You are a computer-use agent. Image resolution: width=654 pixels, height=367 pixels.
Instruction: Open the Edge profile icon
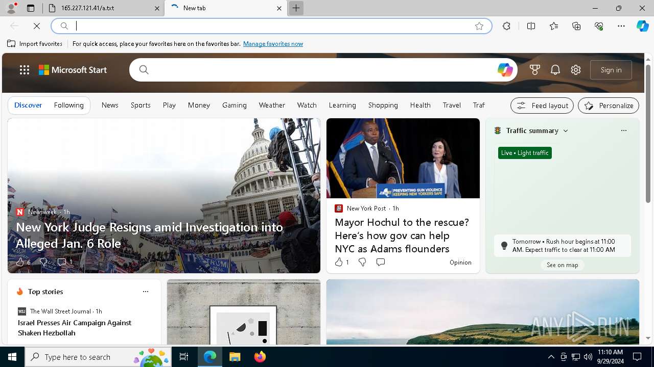coord(11,8)
